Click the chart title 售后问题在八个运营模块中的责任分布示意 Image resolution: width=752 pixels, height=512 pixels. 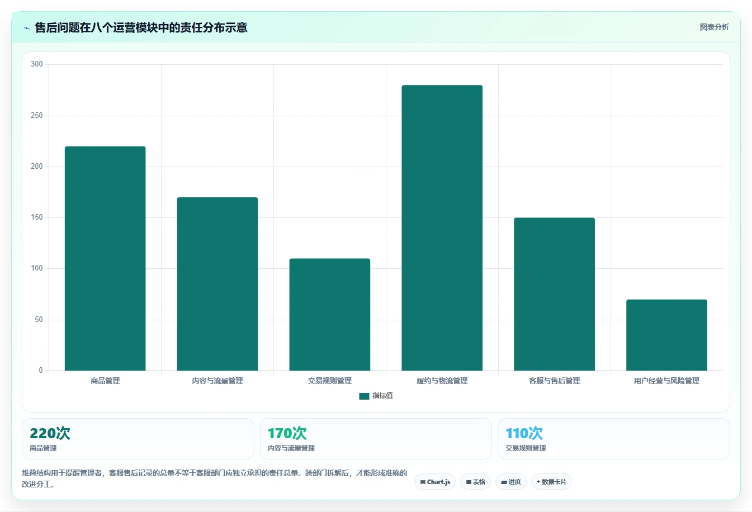click(x=141, y=27)
